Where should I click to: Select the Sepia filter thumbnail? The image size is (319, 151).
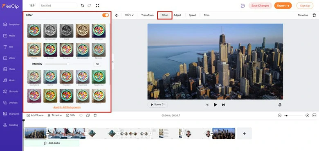pyautogui.click(x=83, y=31)
